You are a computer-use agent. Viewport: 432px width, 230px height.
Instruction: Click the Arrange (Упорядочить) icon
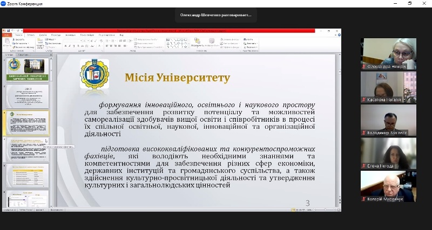[197, 41]
